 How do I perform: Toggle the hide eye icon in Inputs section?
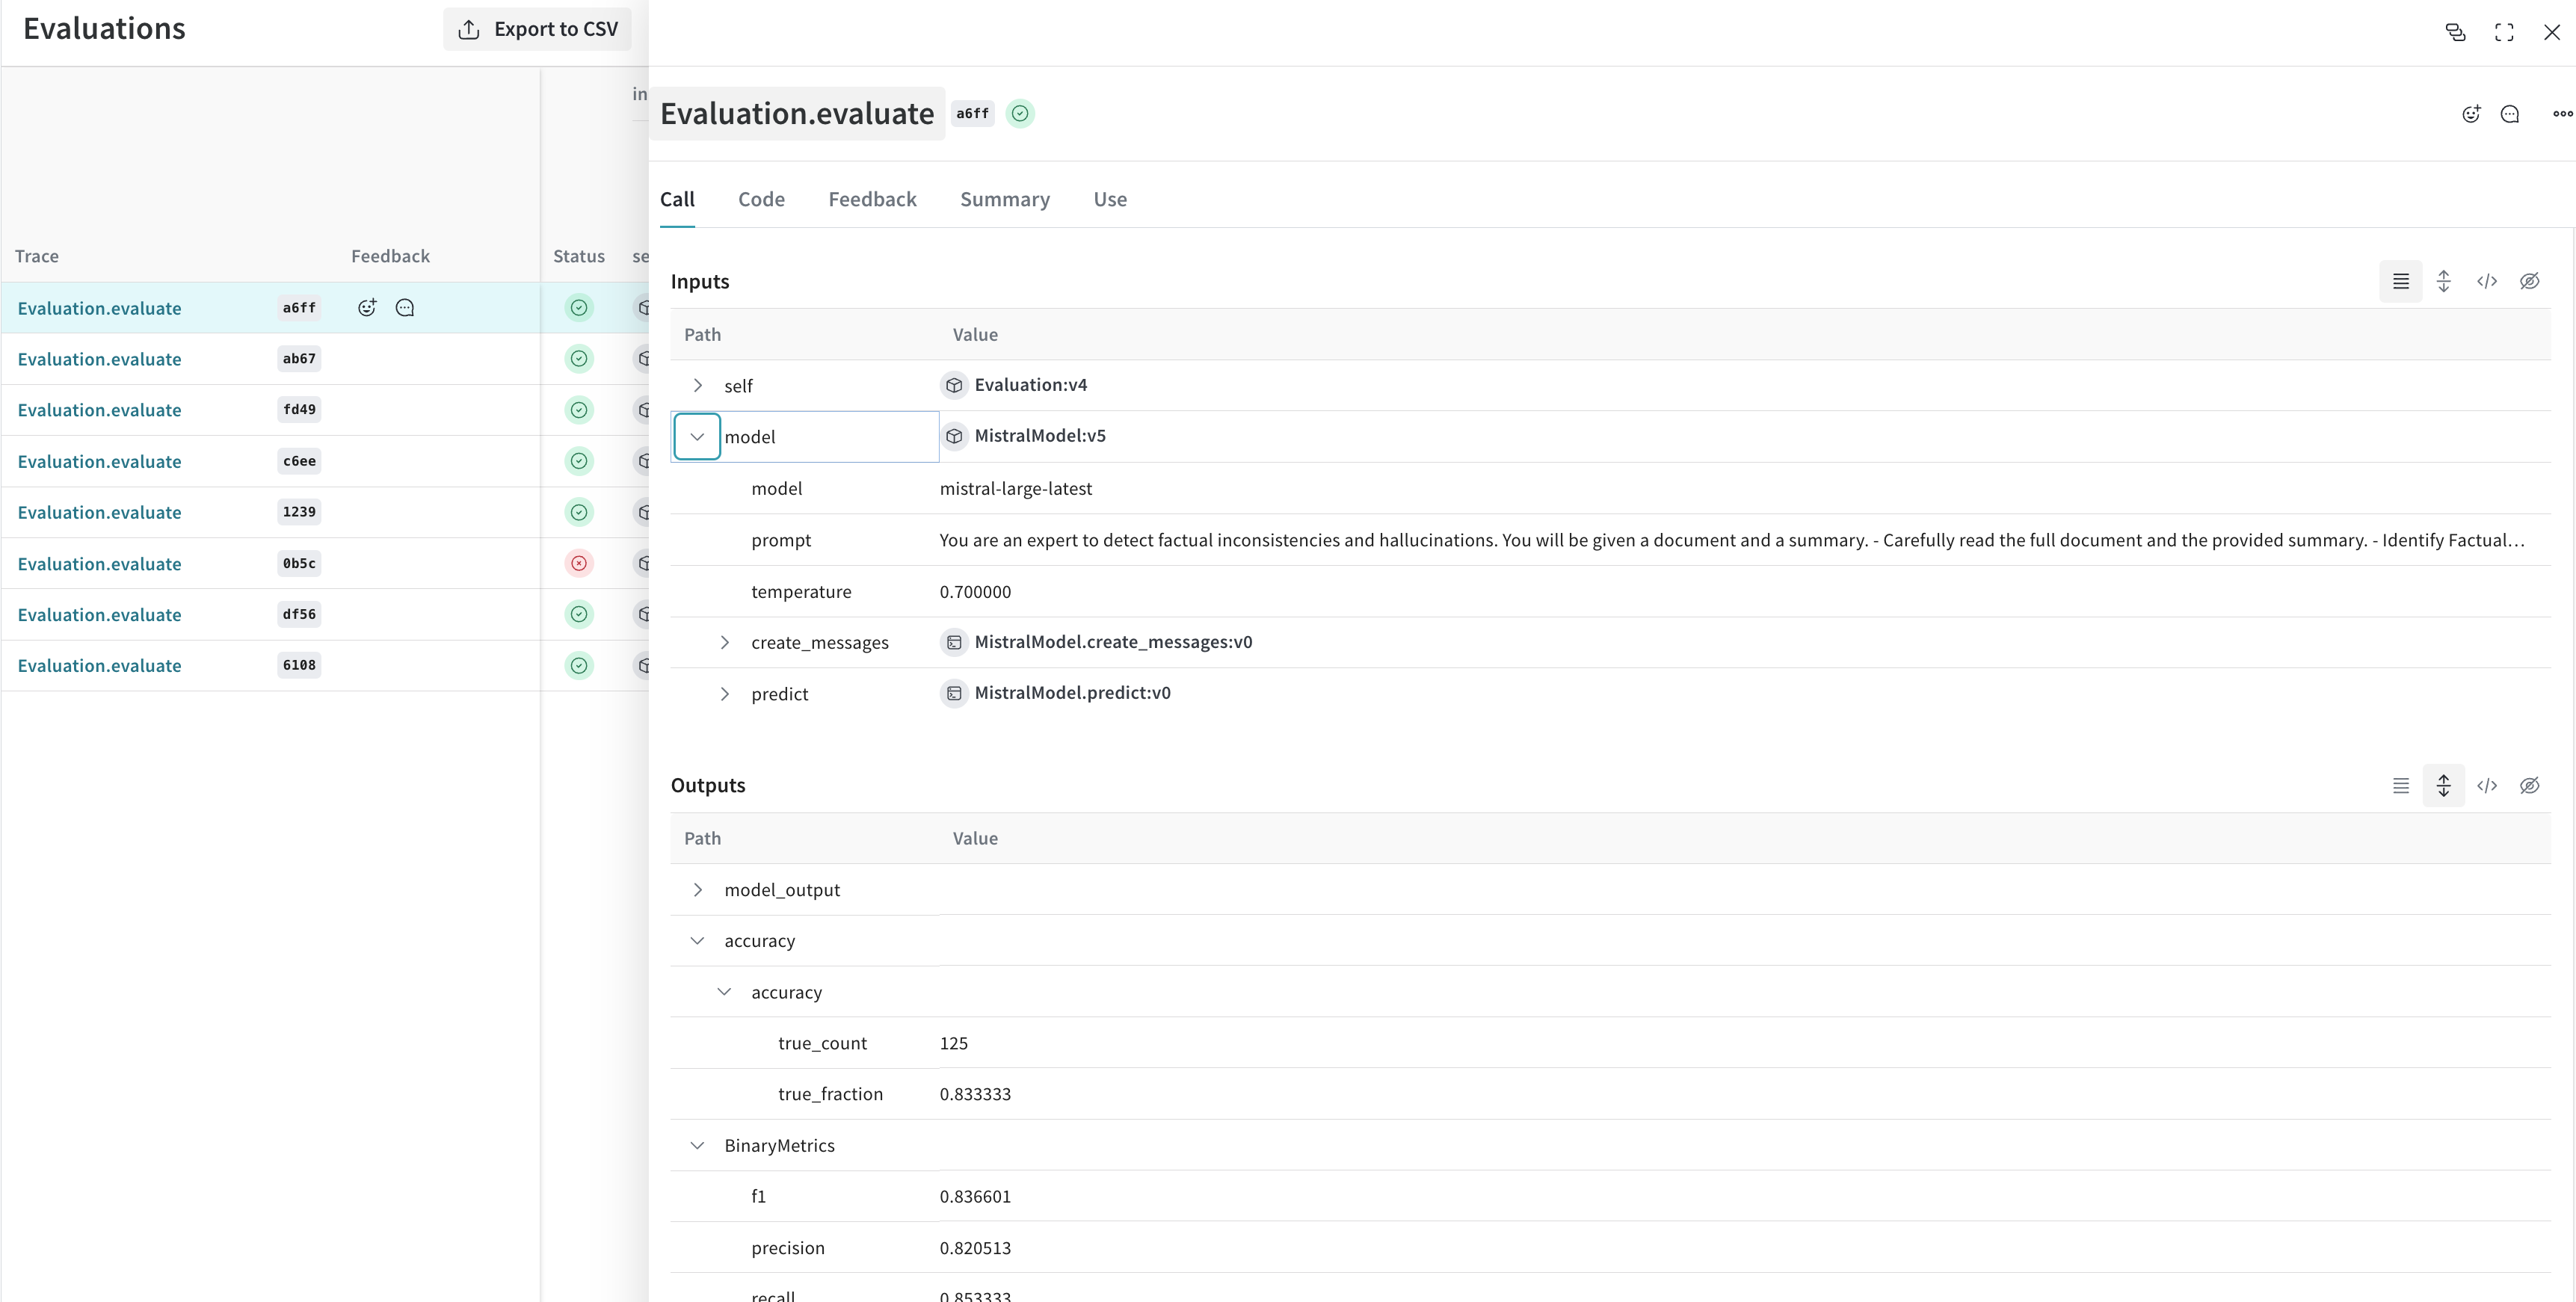[2529, 282]
